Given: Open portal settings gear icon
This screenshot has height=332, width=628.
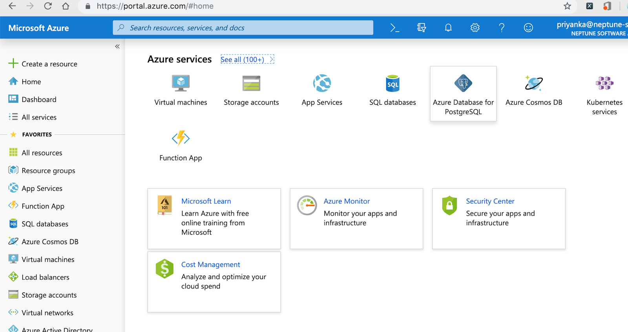Looking at the screenshot, I should [x=475, y=28].
